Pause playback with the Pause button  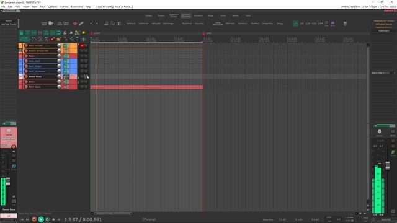click(x=59, y=219)
